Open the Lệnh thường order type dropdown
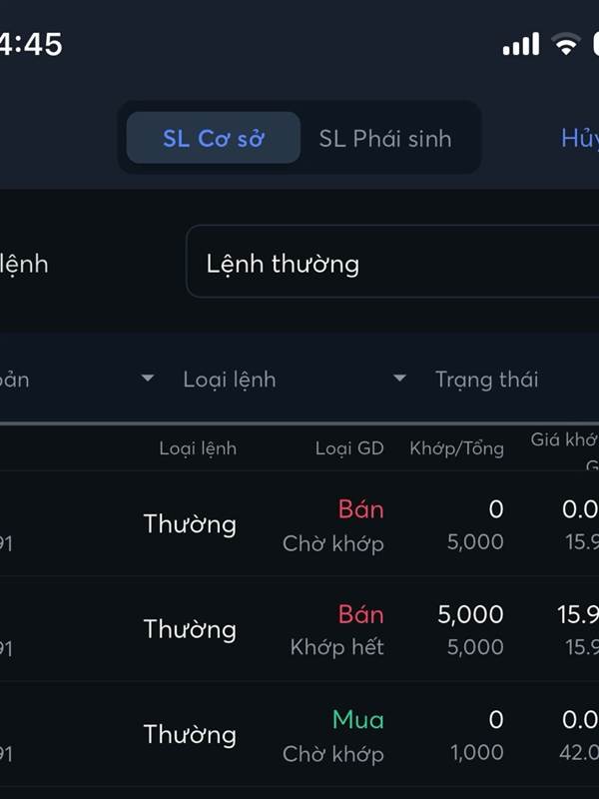The width and height of the screenshot is (599, 799). click(391, 264)
